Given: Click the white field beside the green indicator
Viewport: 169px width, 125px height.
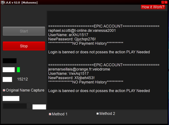Looking at the screenshot, I should (9, 70).
